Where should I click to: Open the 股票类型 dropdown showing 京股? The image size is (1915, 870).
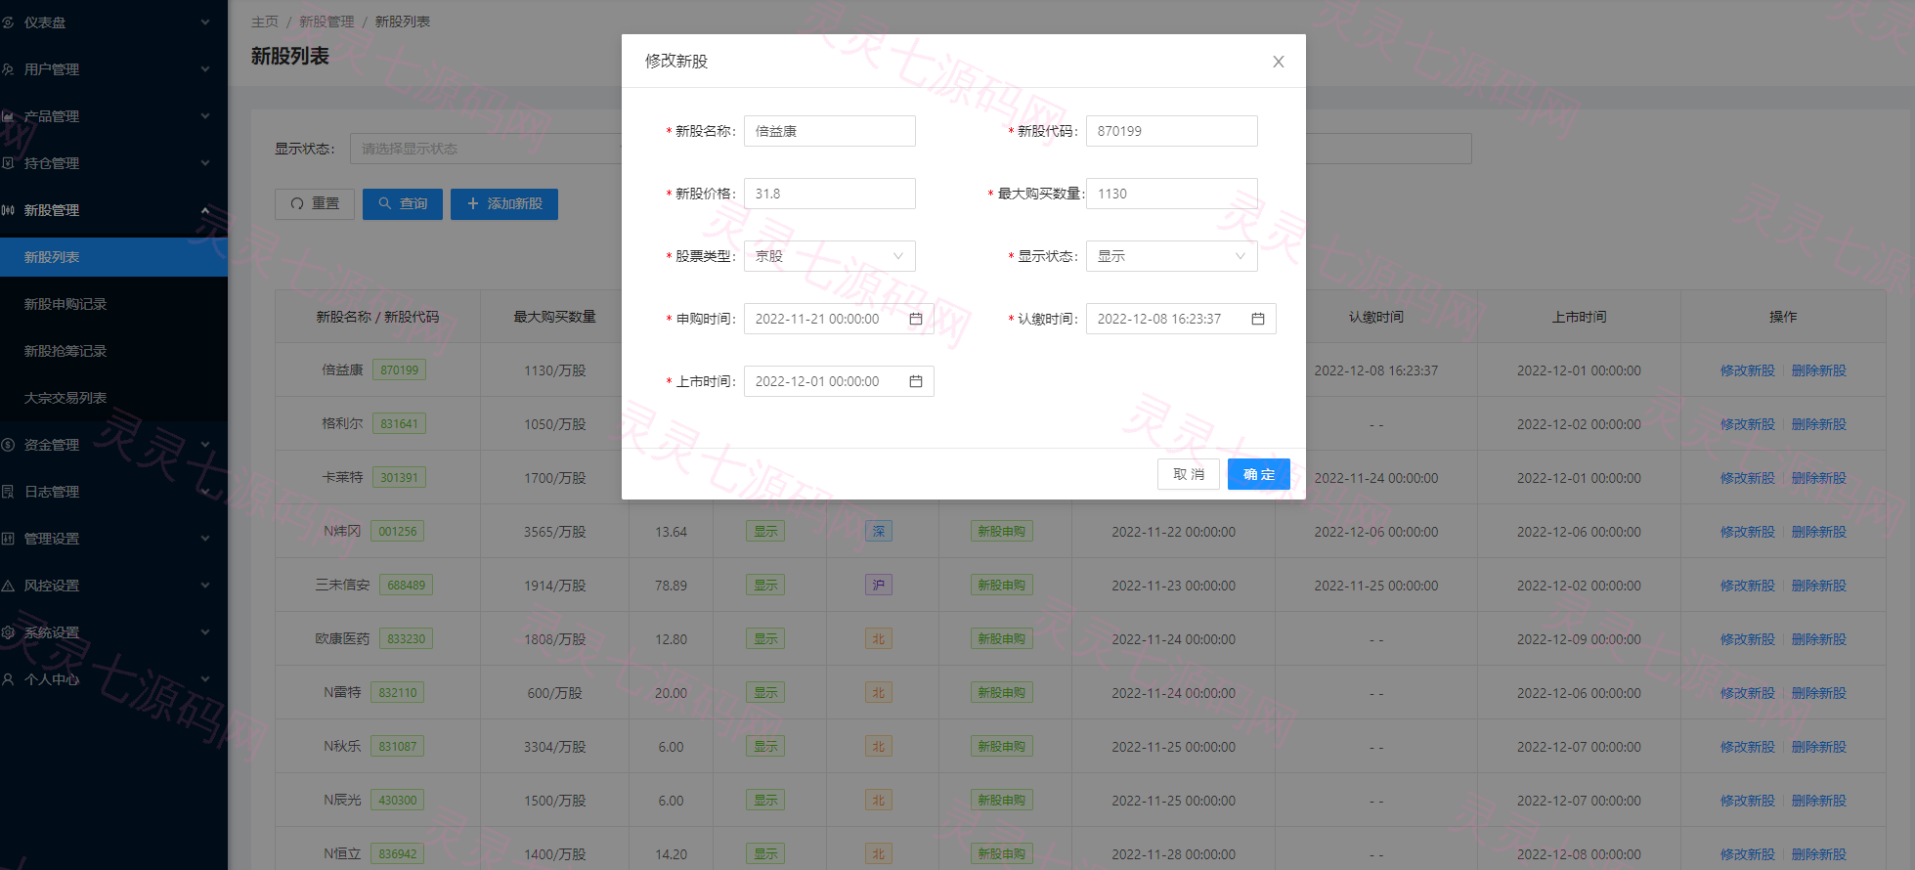(x=830, y=256)
